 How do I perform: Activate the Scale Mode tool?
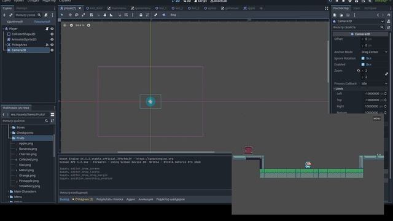coord(84,15)
